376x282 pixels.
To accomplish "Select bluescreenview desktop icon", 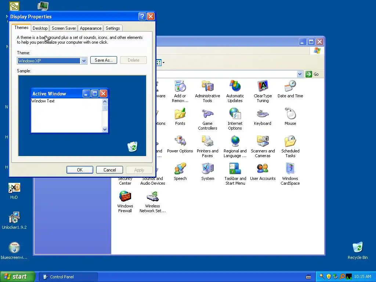I will 14,248.
